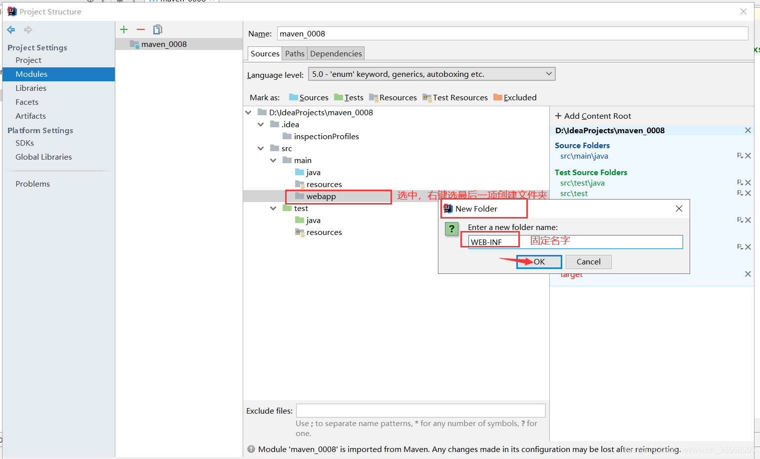Collapse the .idea folder node

click(261, 124)
